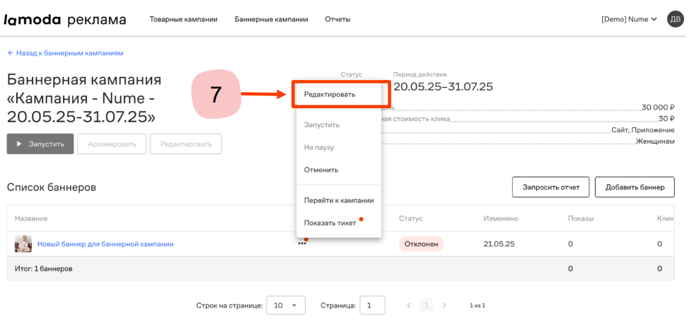Open rows per page dropdown showing 10
689x330 pixels.
pyautogui.click(x=286, y=305)
